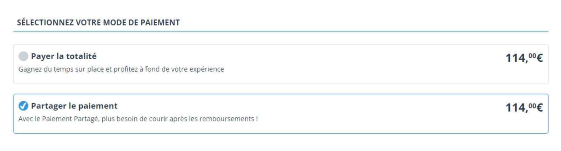Click the blue divider line under the heading
Image resolution: width=561 pixels, height=151 pixels.
[x=281, y=31]
